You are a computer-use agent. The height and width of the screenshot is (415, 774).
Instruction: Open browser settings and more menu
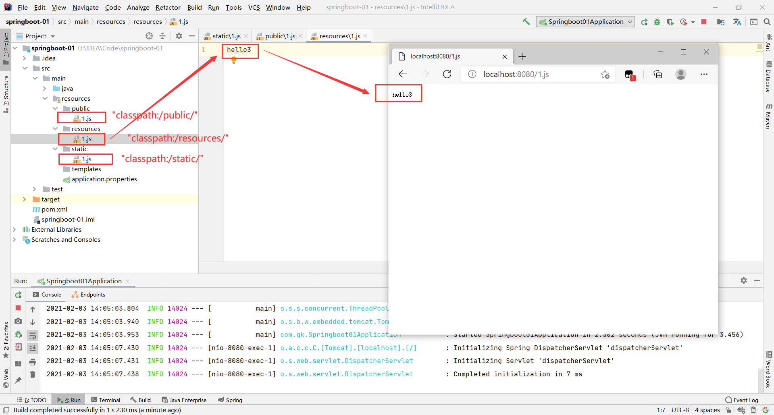tap(704, 74)
